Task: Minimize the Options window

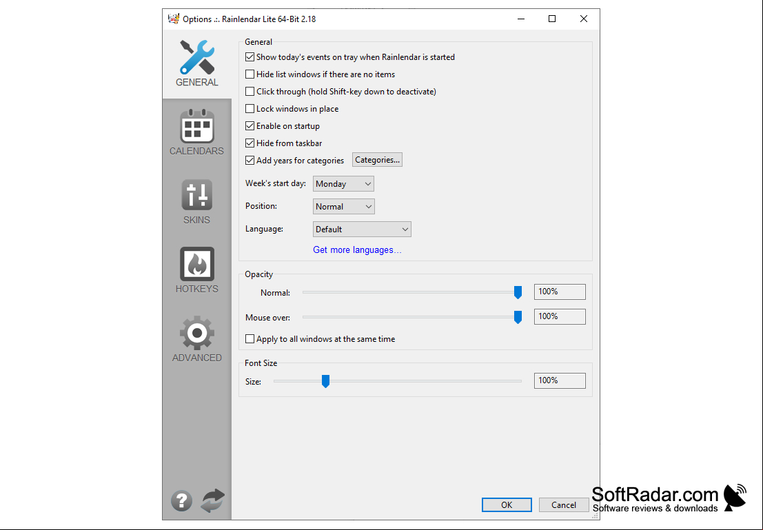Action: pos(521,19)
